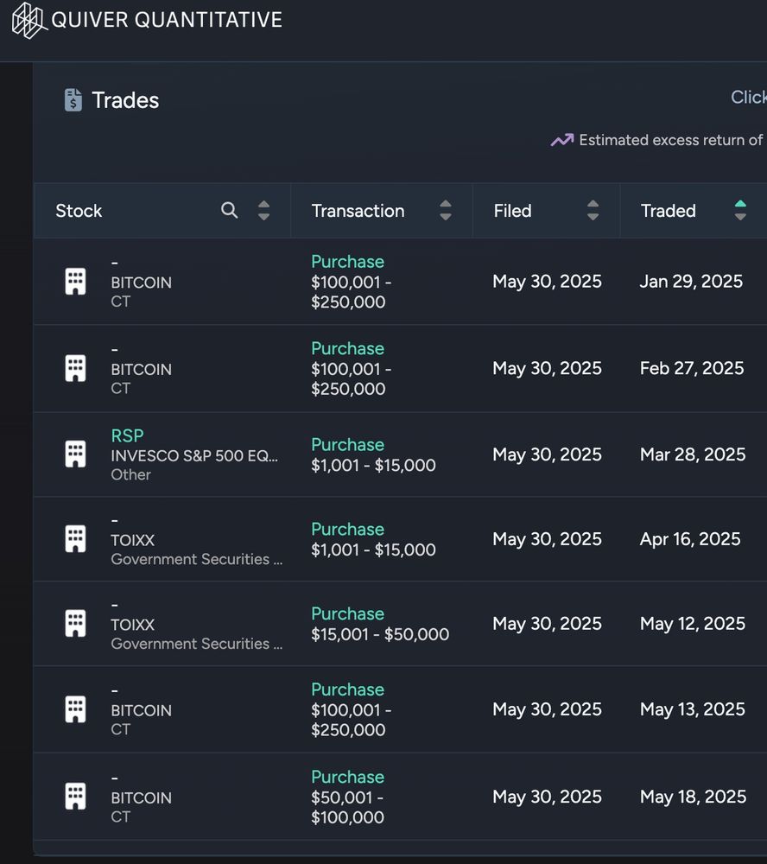Sort by the Stock column arrows
This screenshot has height=864, width=767.
click(x=264, y=211)
